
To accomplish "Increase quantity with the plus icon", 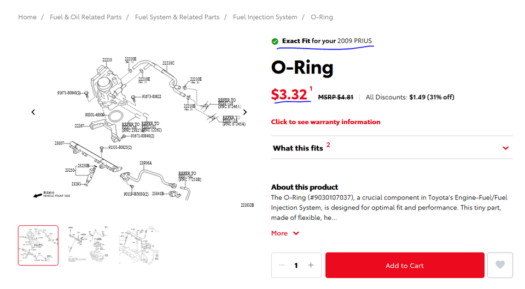I will click(311, 265).
